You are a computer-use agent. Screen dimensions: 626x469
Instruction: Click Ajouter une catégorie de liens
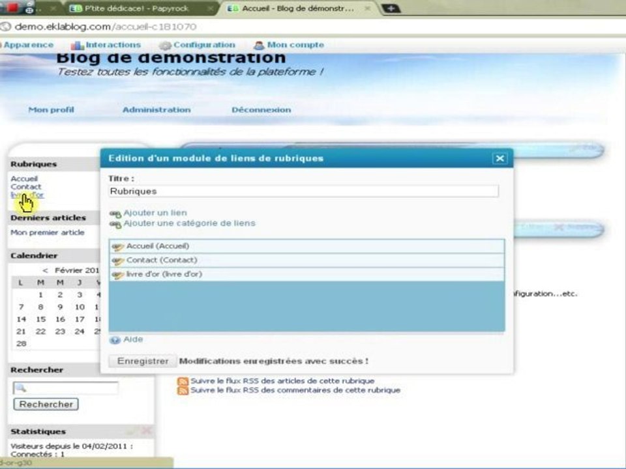189,223
